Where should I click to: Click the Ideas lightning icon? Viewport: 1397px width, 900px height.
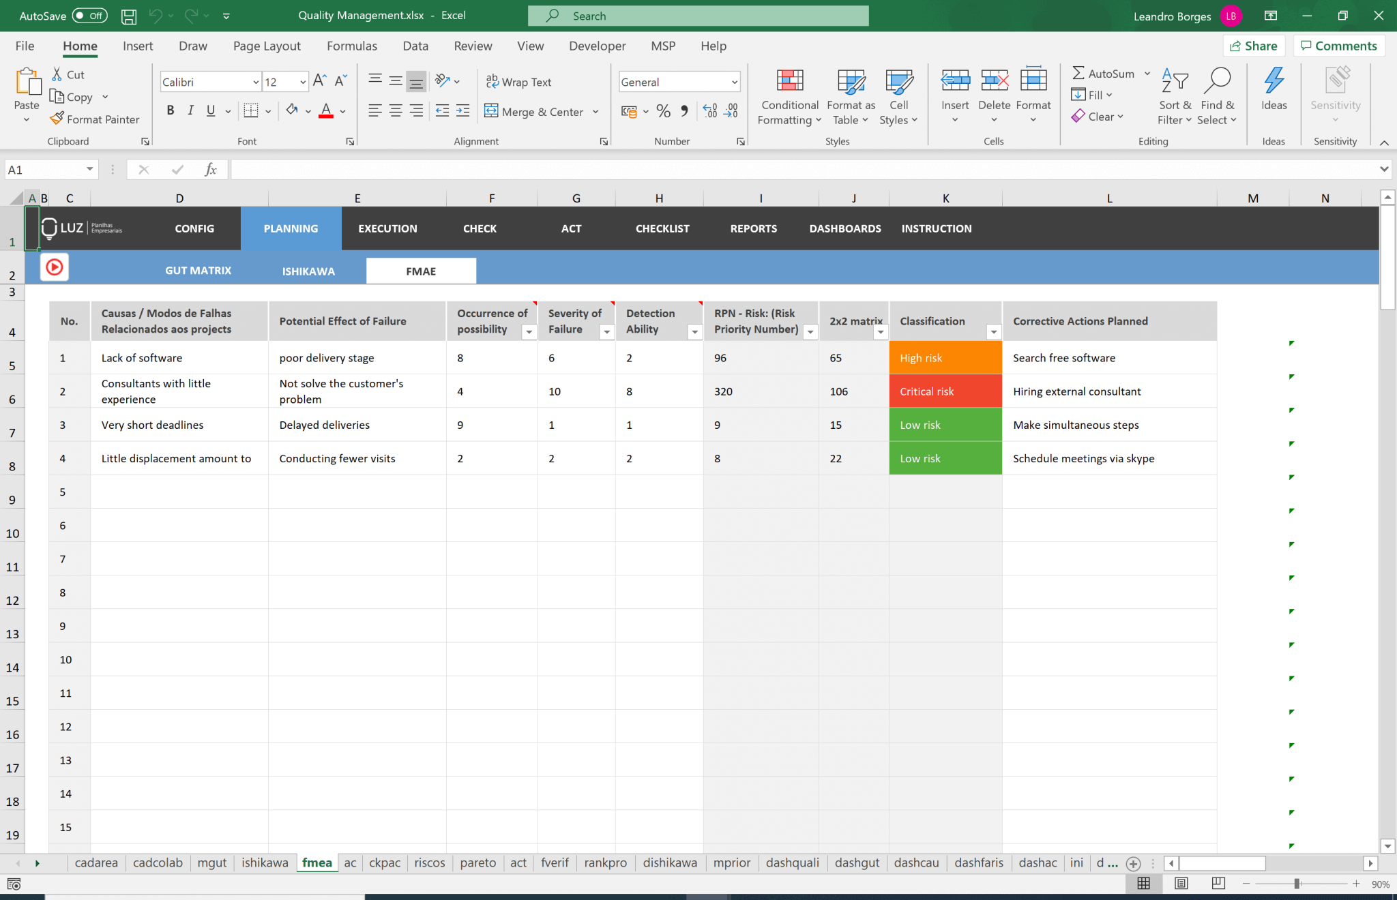[1274, 81]
